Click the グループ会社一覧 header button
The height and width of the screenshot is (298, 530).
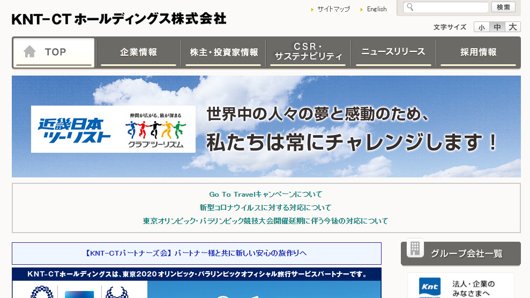[x=461, y=254]
